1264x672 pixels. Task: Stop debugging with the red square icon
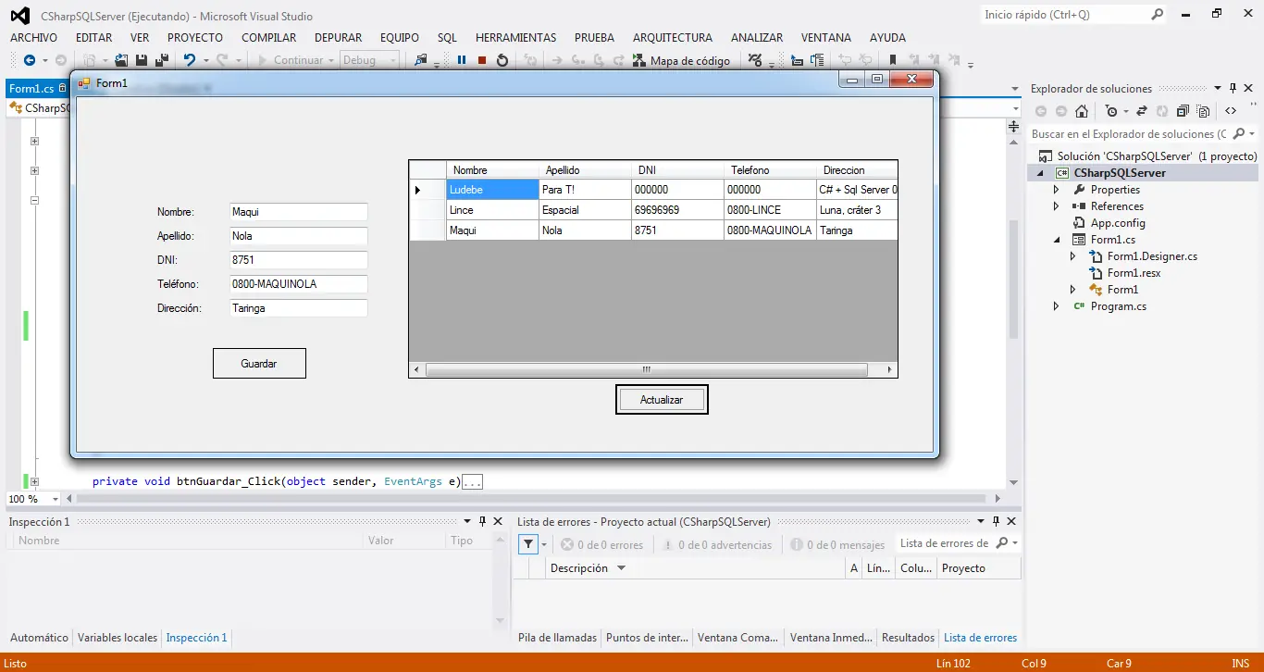point(482,60)
